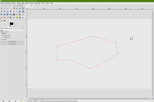Choose the Design edit mode radio

click(x=2, y=33)
